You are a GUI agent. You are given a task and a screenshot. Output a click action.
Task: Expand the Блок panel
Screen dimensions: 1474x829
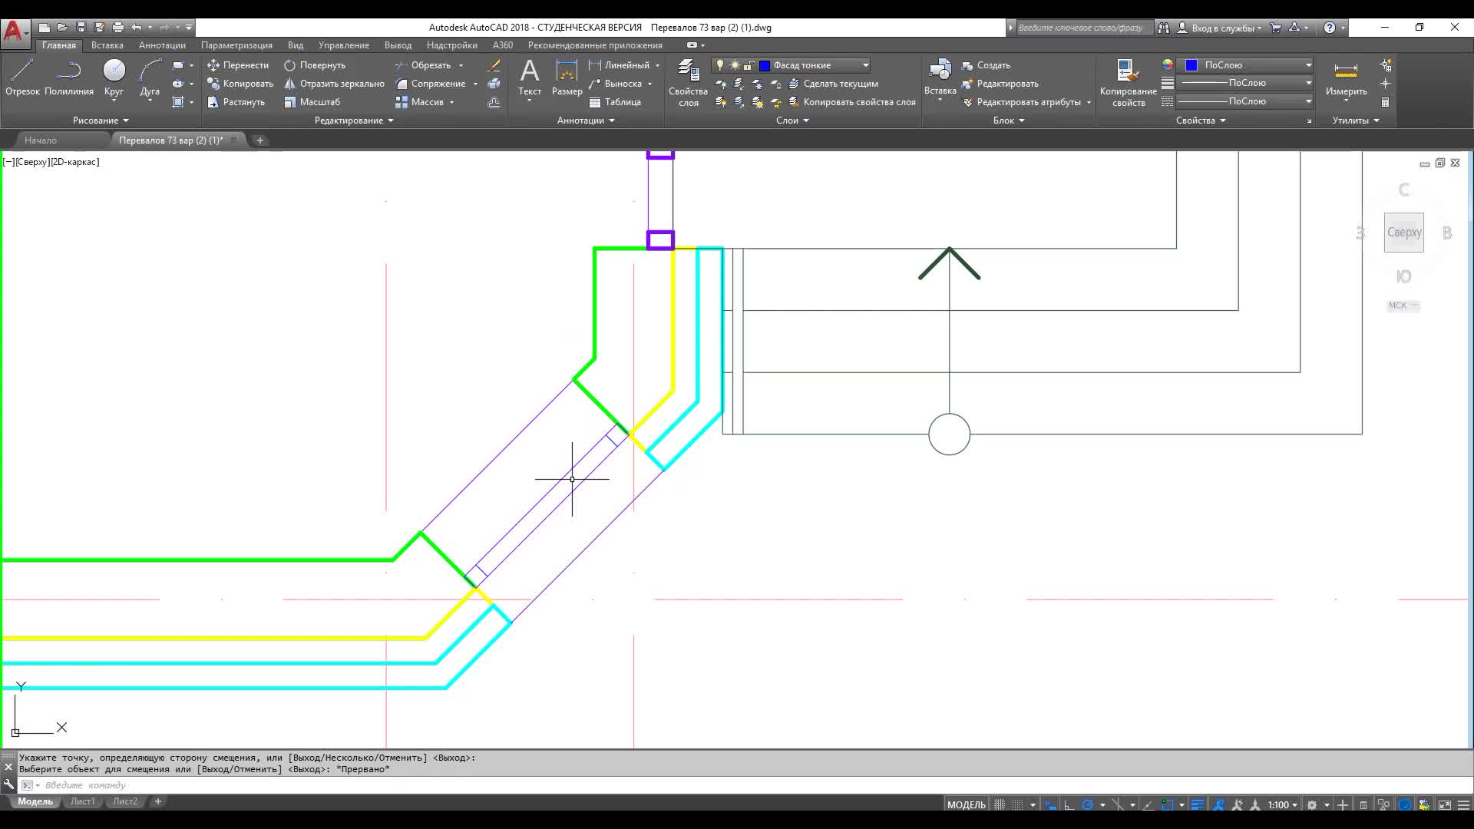(x=1009, y=121)
